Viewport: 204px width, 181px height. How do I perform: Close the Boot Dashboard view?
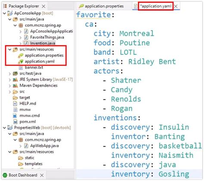point(42,175)
